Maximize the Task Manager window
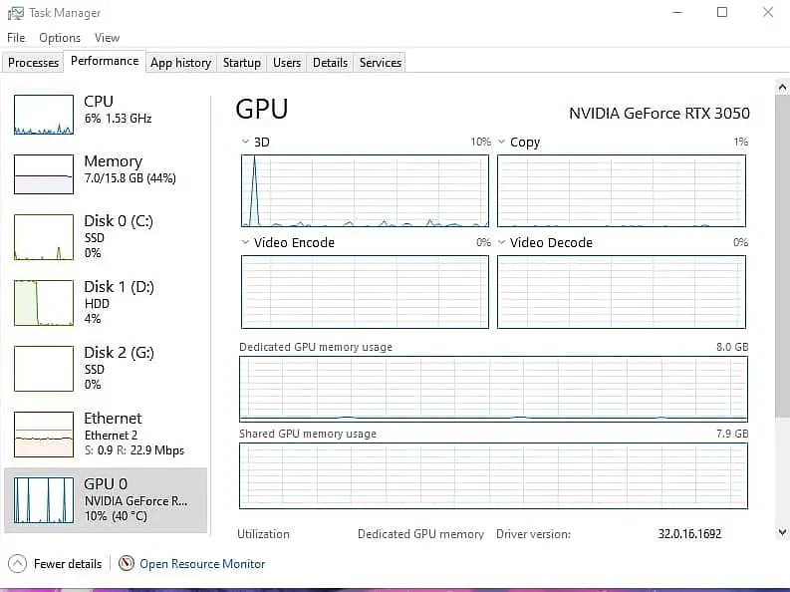The height and width of the screenshot is (592, 790). [x=722, y=12]
